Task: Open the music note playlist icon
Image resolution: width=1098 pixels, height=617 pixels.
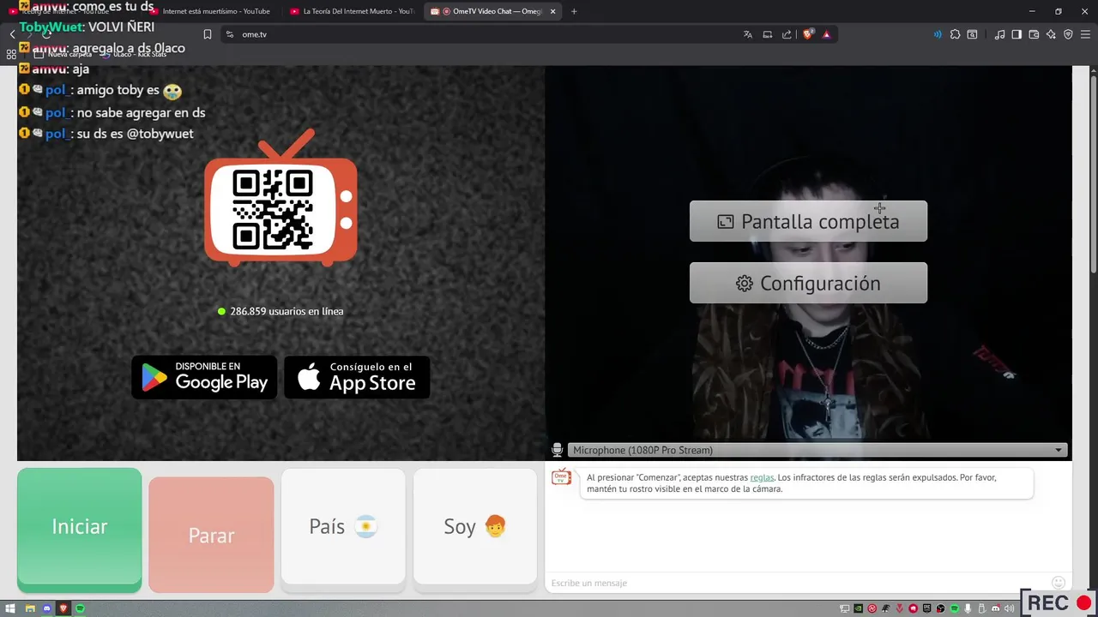Action: (x=999, y=34)
